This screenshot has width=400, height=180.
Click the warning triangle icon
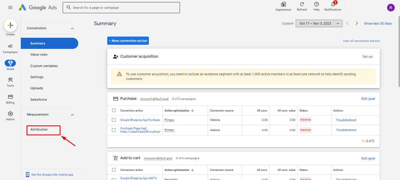click(x=119, y=74)
